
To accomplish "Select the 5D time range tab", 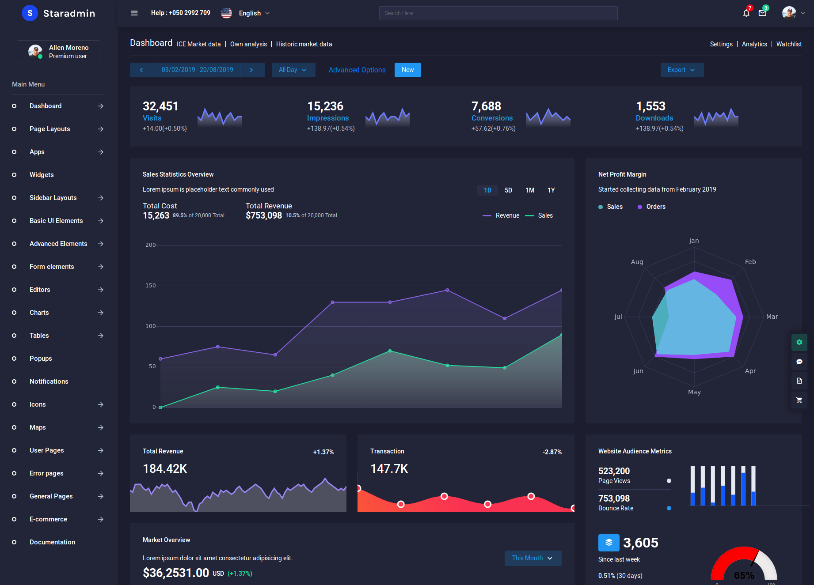I will click(x=508, y=190).
